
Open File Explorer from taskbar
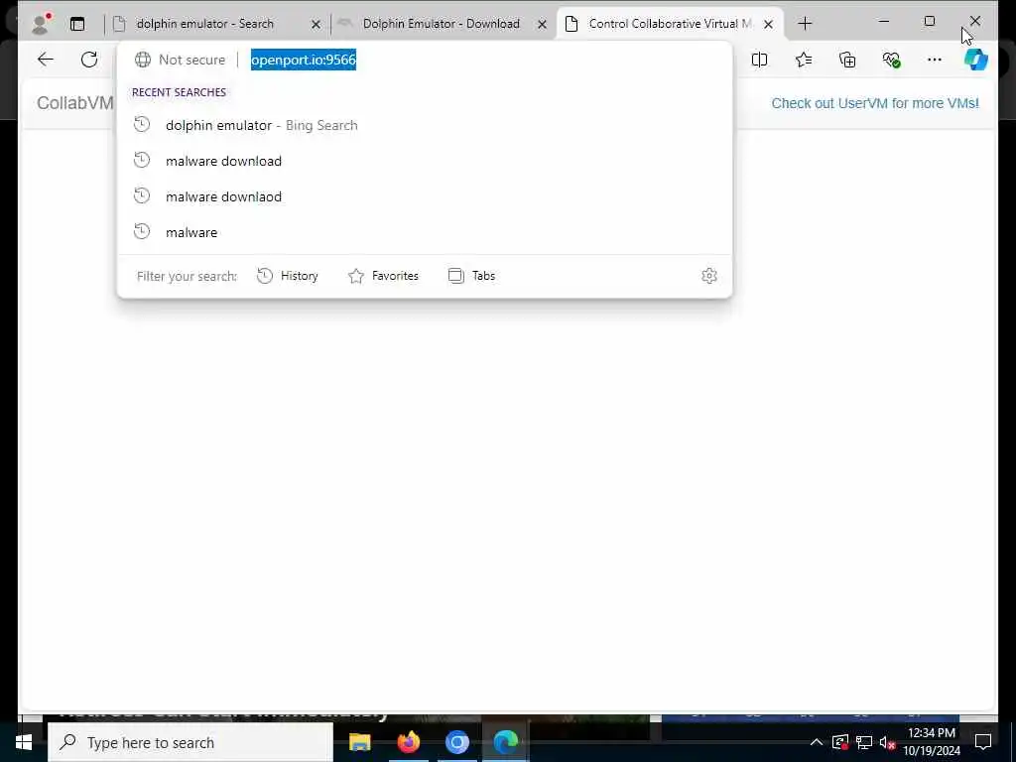coord(359,742)
